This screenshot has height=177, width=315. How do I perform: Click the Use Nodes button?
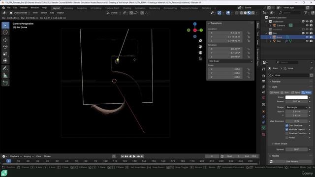pyautogui.click(x=292, y=162)
